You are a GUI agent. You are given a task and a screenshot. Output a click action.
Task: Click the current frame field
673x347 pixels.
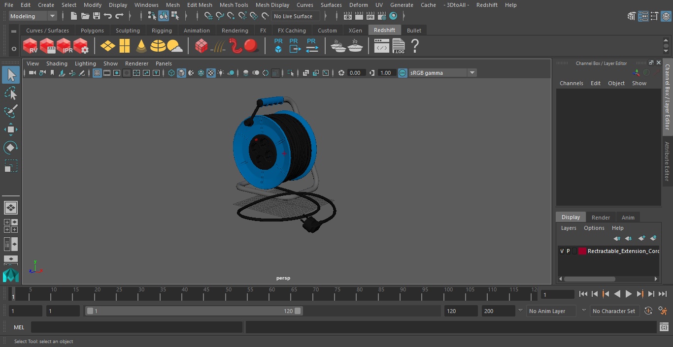point(558,294)
